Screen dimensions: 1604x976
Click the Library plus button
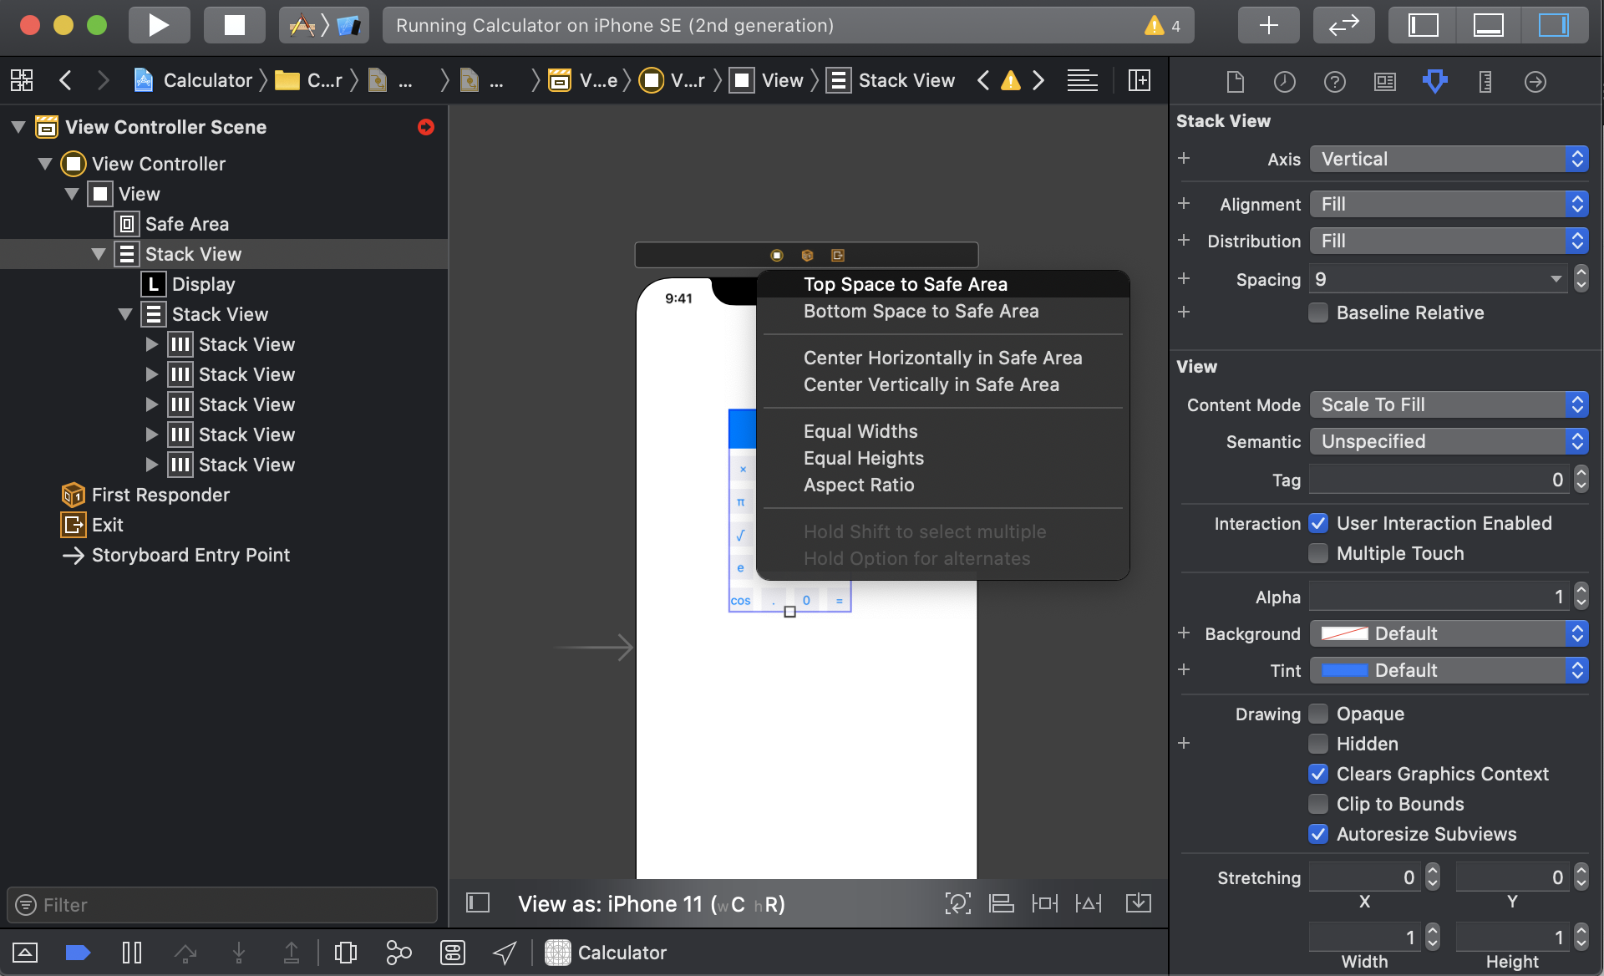(x=1267, y=25)
